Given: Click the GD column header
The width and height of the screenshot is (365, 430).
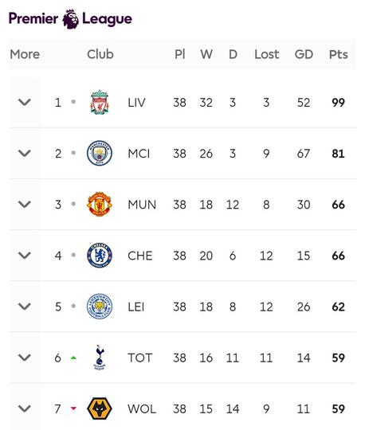Looking at the screenshot, I should pyautogui.click(x=304, y=54).
